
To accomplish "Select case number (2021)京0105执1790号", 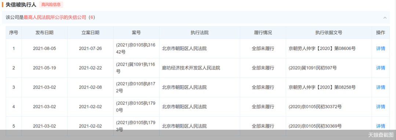I will coord(135,107).
